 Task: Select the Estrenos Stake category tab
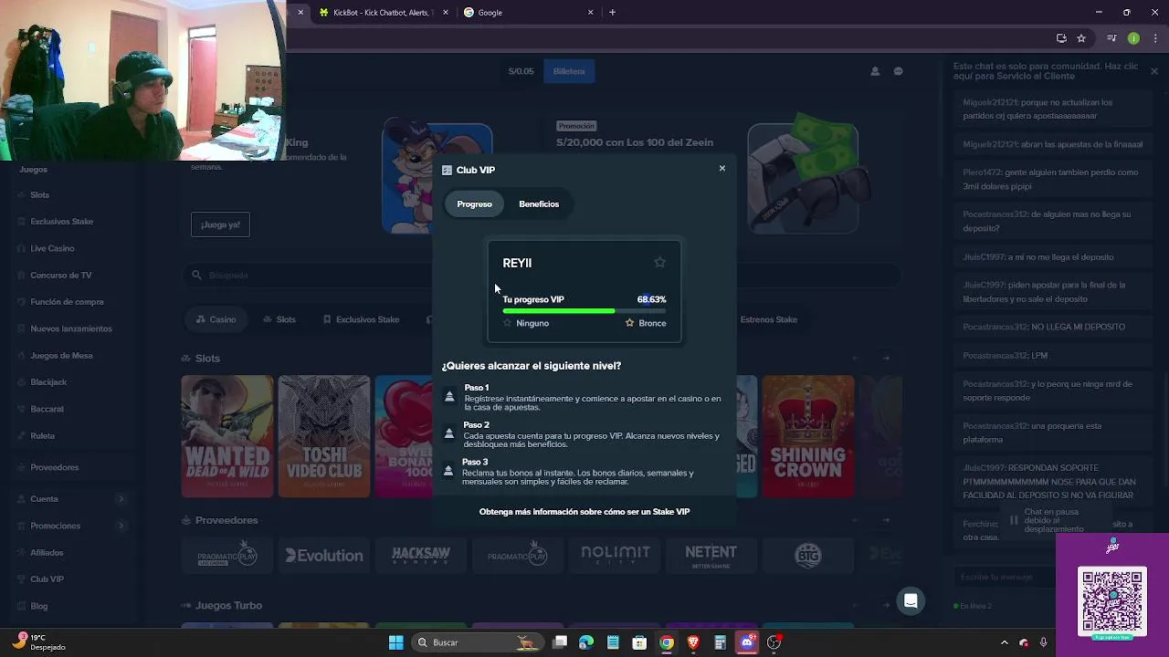coord(768,319)
